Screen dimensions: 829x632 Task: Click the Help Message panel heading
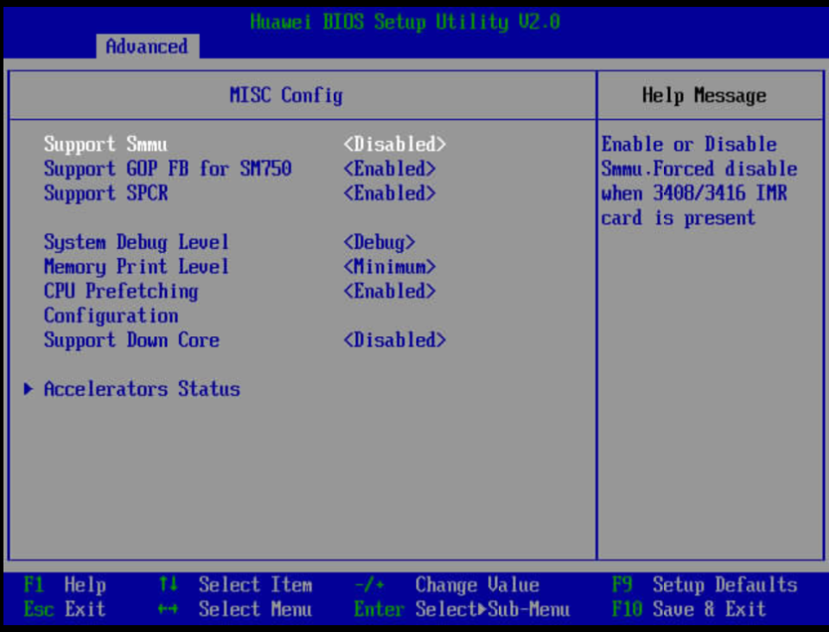tap(705, 95)
